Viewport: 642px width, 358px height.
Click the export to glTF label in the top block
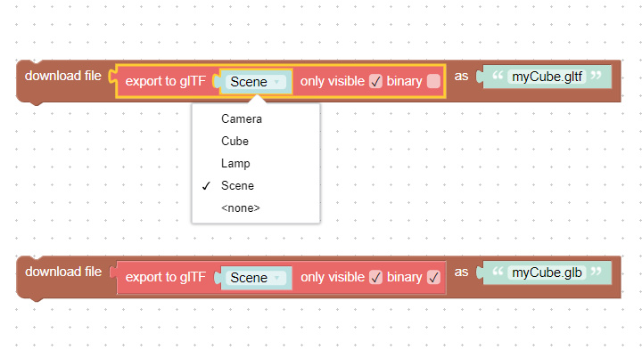tap(166, 81)
